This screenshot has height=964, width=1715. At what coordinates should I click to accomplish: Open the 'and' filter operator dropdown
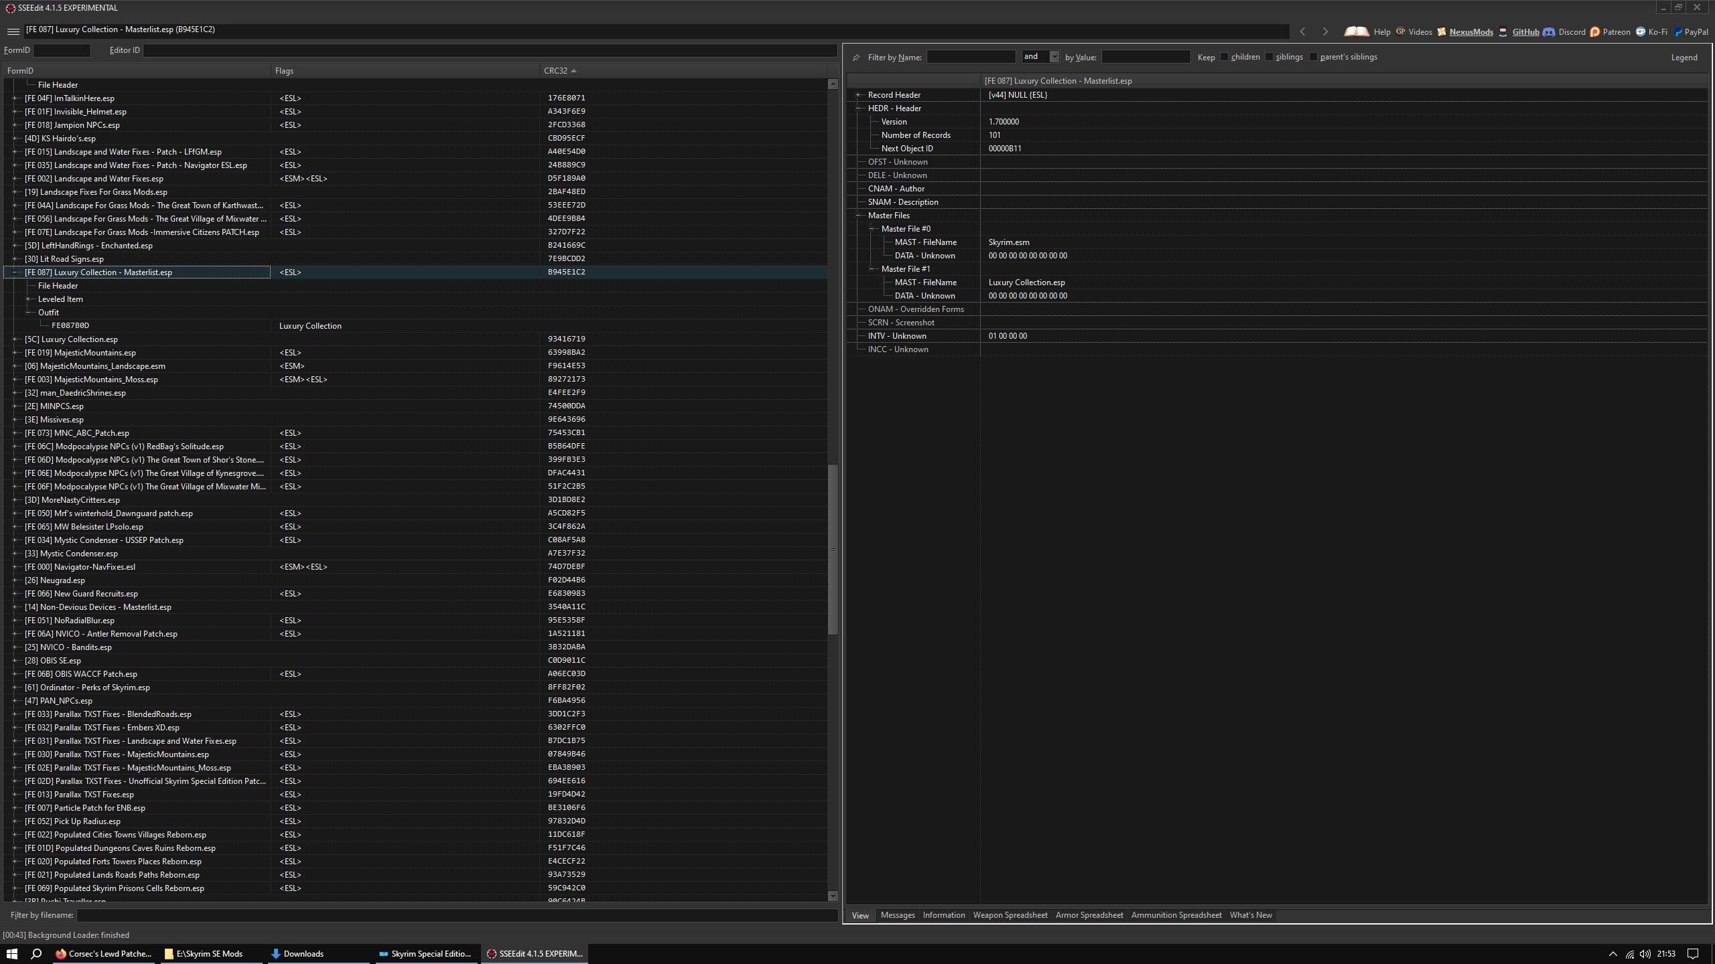coord(1054,57)
